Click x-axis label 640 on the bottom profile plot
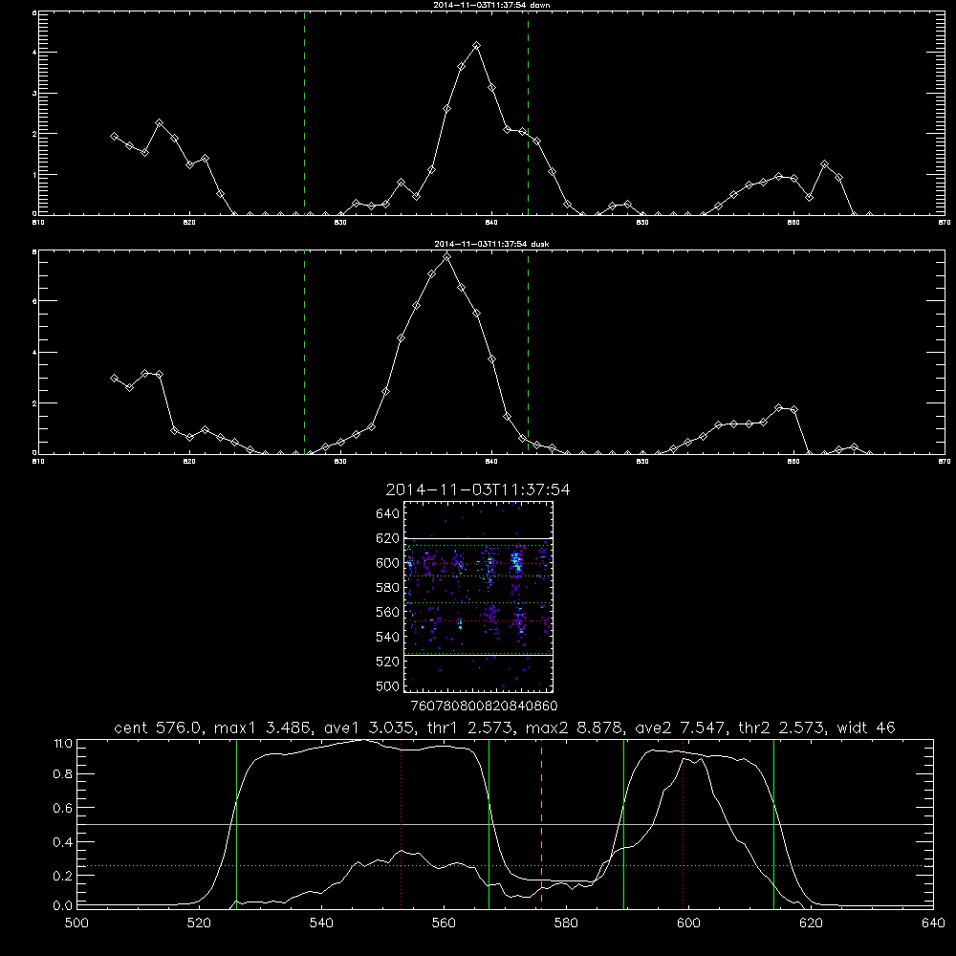Image resolution: width=956 pixels, height=956 pixels. click(933, 923)
